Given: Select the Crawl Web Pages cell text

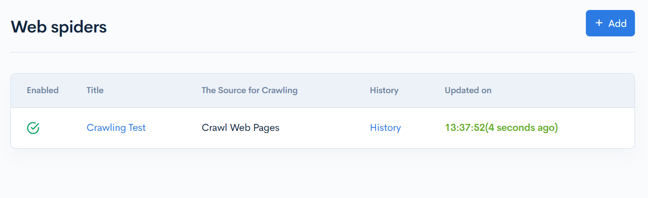Looking at the screenshot, I should [x=240, y=128].
